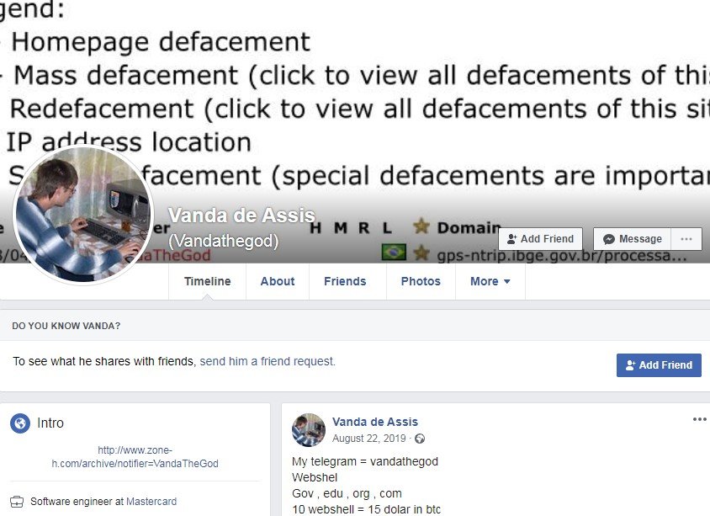Switch to the About tab
Image resolution: width=710 pixels, height=516 pixels.
[278, 281]
